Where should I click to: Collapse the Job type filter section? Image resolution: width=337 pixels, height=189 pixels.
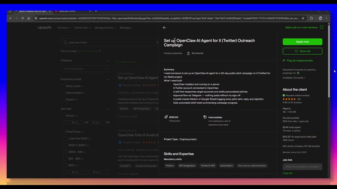click(x=108, y=109)
